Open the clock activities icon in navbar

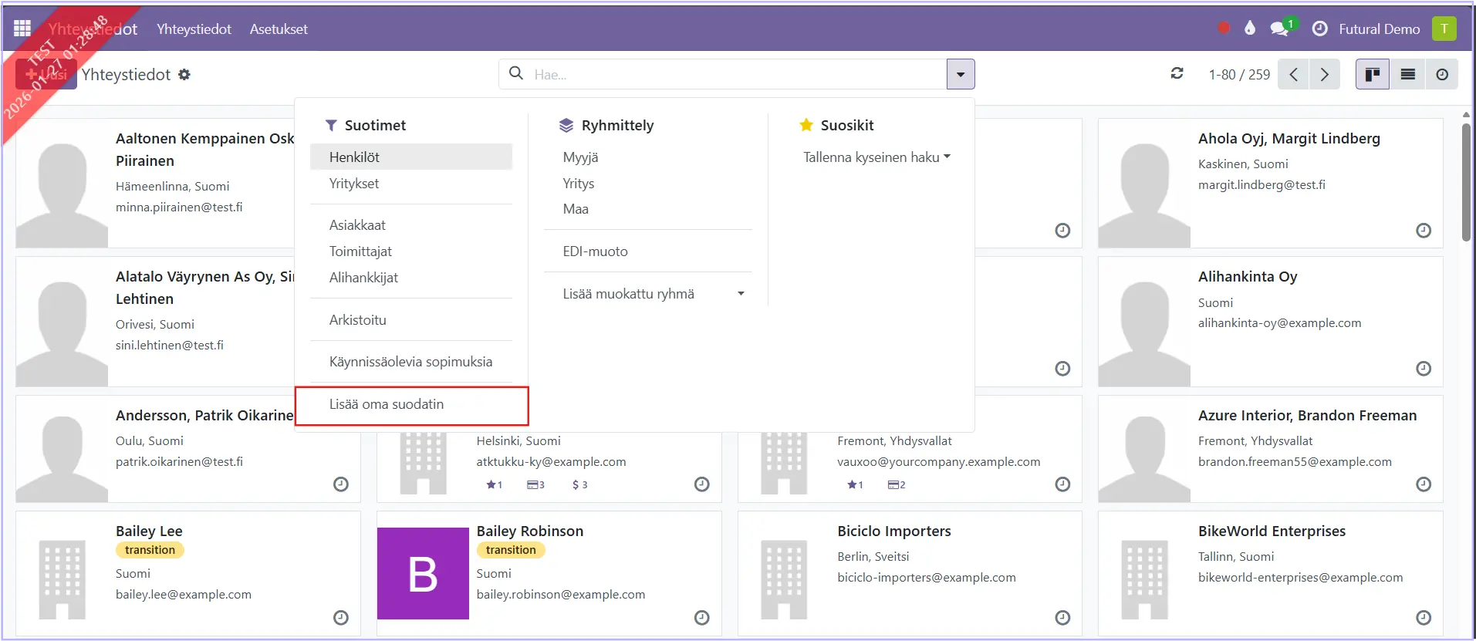pyautogui.click(x=1320, y=29)
